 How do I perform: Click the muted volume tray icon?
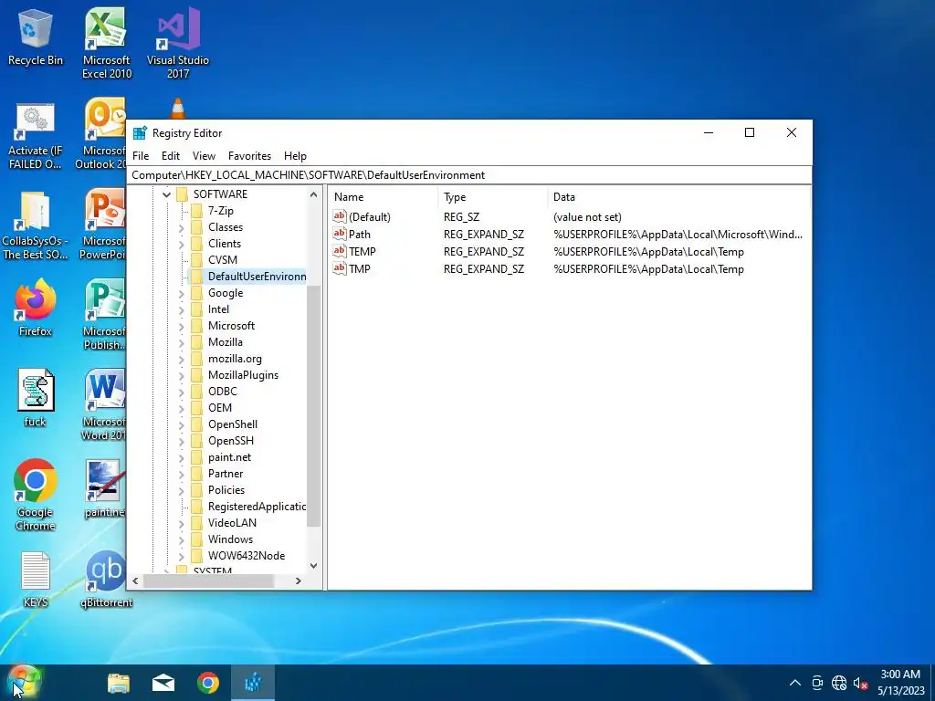click(860, 683)
